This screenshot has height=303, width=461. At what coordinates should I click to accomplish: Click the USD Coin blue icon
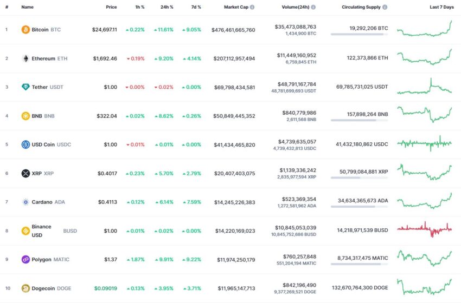pos(25,144)
